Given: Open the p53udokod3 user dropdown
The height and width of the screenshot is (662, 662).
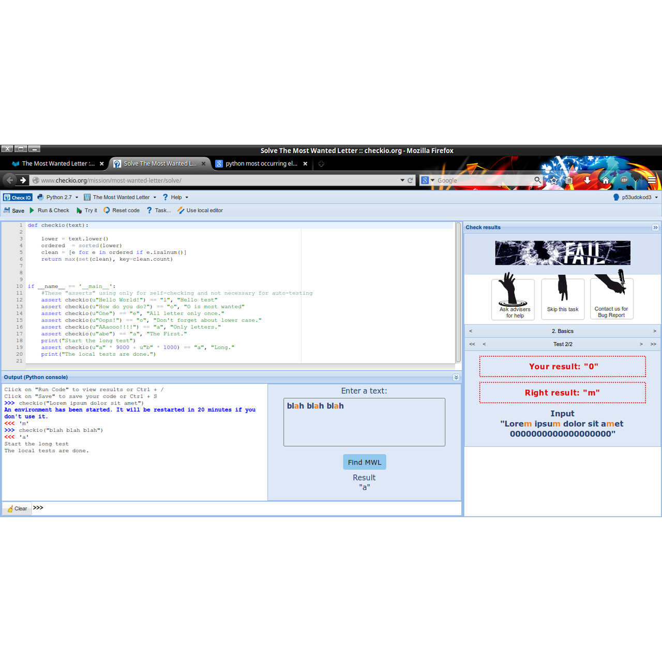Looking at the screenshot, I should click(636, 198).
